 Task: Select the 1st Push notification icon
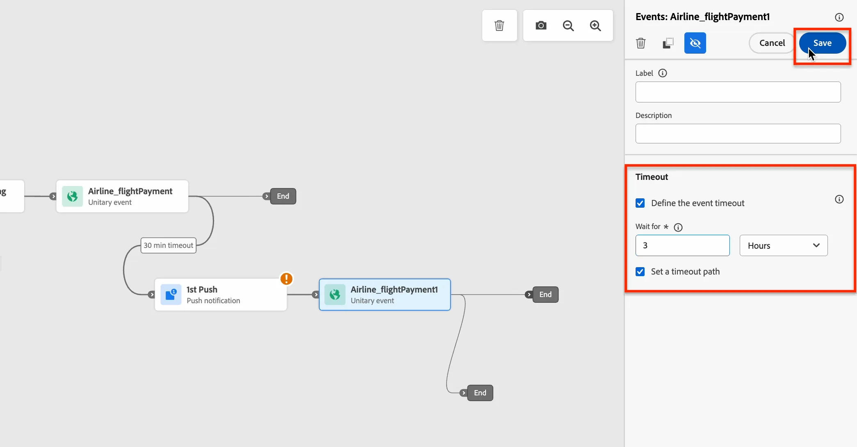[x=171, y=295]
